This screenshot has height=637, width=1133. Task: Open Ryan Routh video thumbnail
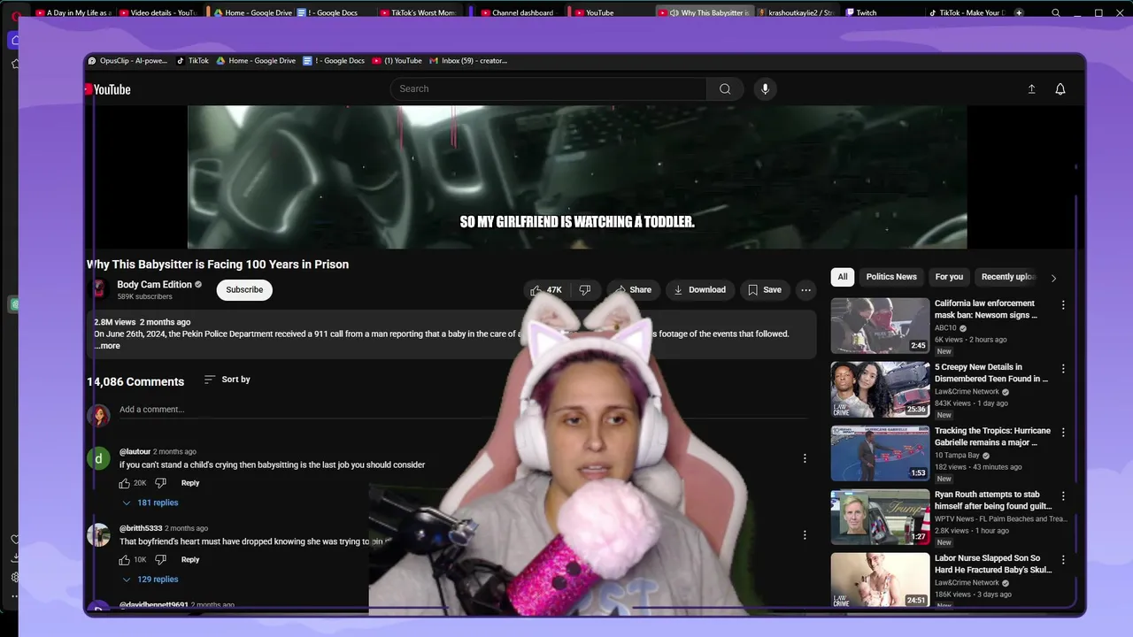coord(880,517)
